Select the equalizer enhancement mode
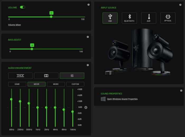 (72, 75)
